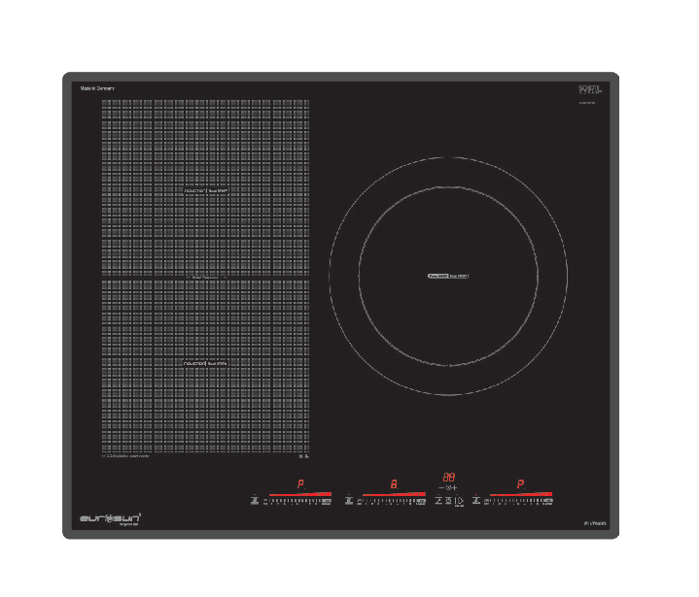This screenshot has width=699, height=597.
Task: Click the Schott logo in the top-right corner
Action: coord(590,89)
